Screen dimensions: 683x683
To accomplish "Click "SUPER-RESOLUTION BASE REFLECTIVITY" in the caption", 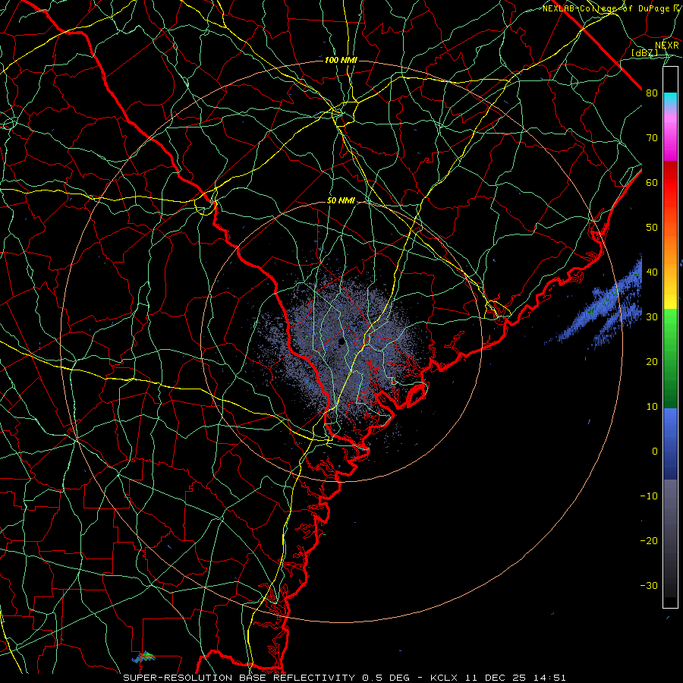I will coord(239,678).
